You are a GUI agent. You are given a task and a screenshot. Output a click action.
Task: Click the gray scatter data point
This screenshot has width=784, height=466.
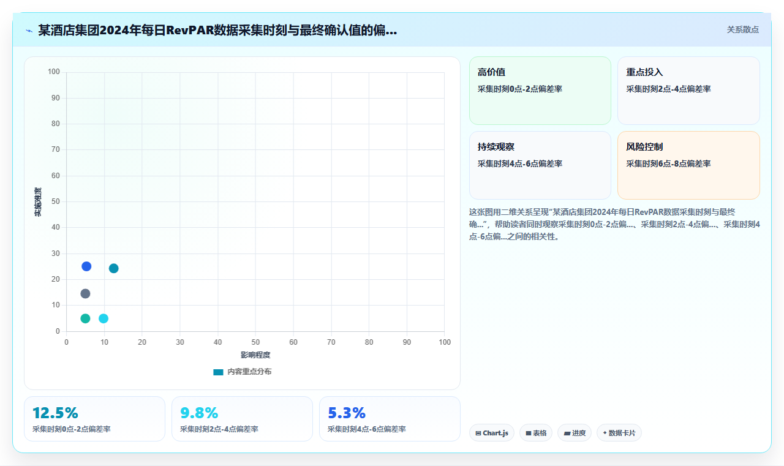point(85,294)
